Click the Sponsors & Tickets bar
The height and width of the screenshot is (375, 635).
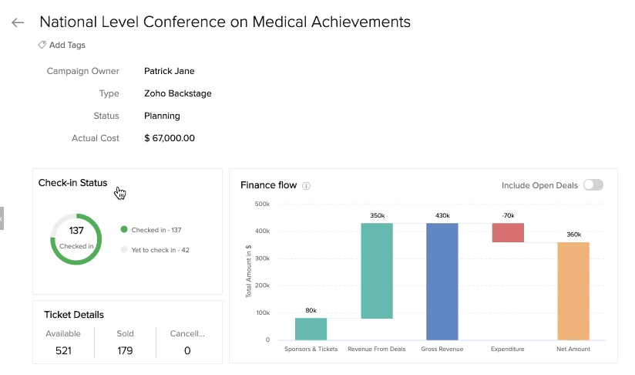(311, 329)
